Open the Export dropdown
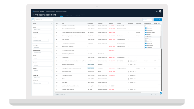194x109 pixels. 147,20
